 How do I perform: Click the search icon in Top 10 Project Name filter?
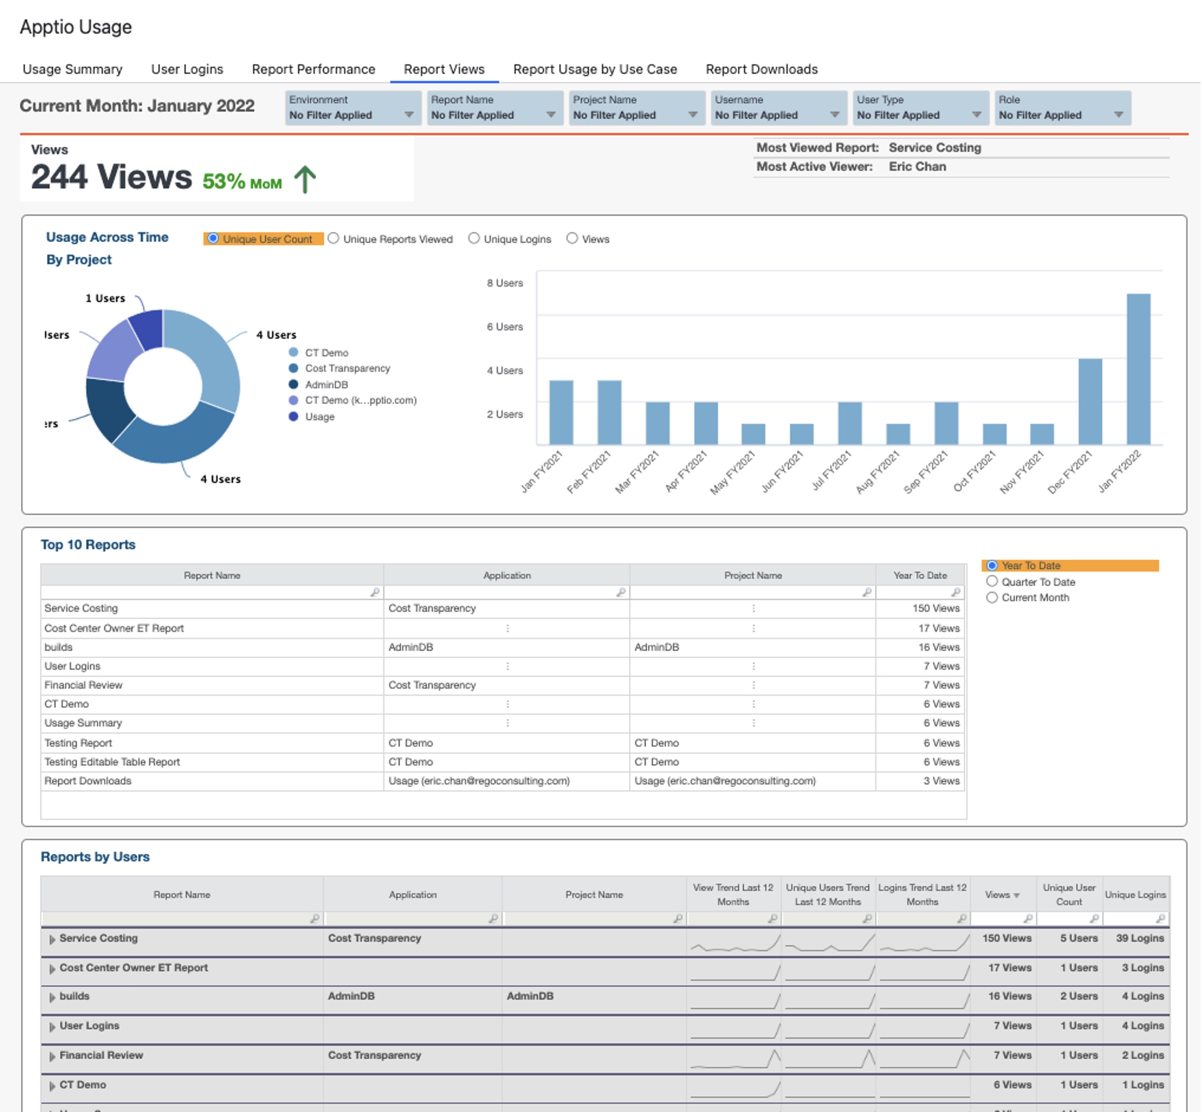pyautogui.click(x=867, y=592)
